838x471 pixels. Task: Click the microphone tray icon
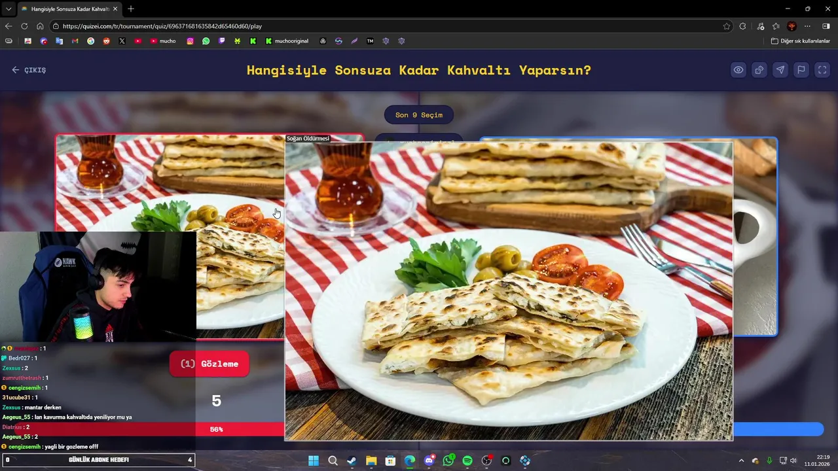[769, 461]
